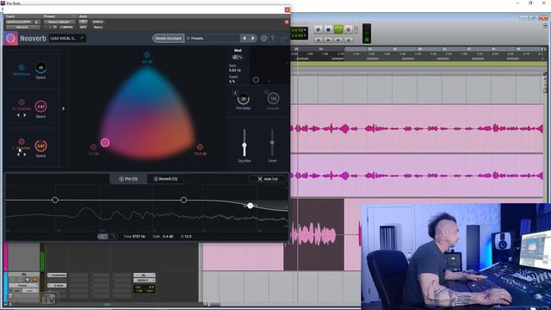Select next L. Chamber reverb type
Viewport: 551px width, 310px height.
click(x=25, y=154)
